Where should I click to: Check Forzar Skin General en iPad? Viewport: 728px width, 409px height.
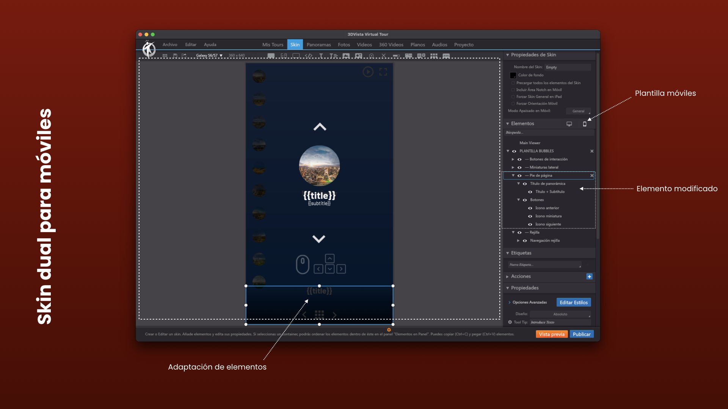pos(513,97)
